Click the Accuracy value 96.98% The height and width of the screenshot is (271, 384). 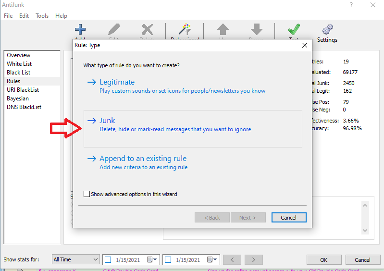click(352, 128)
